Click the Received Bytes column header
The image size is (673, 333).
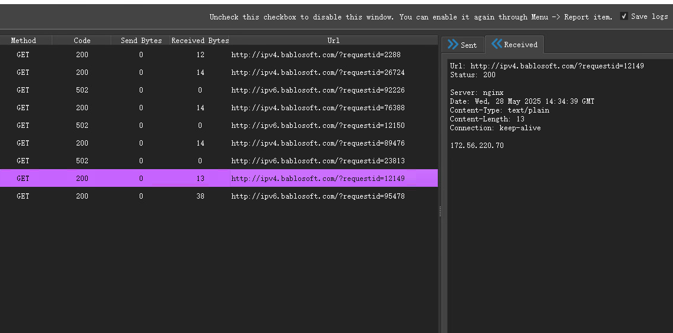coord(200,41)
